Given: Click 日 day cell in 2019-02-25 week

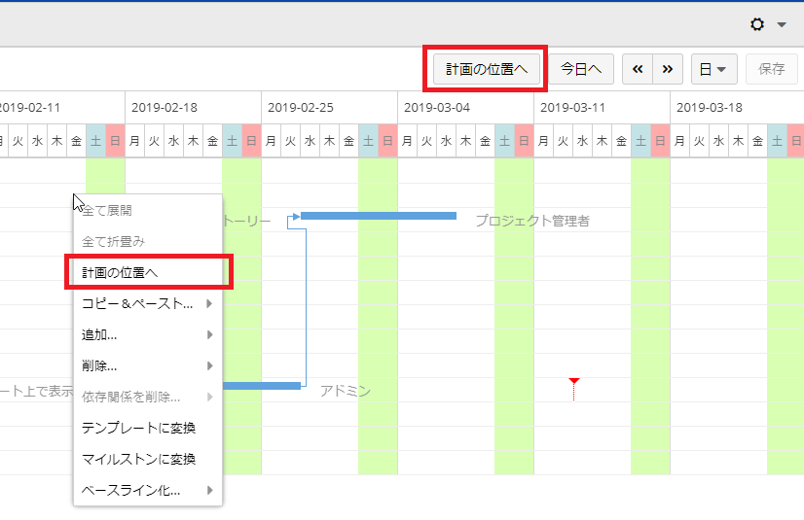Looking at the screenshot, I should (387, 141).
